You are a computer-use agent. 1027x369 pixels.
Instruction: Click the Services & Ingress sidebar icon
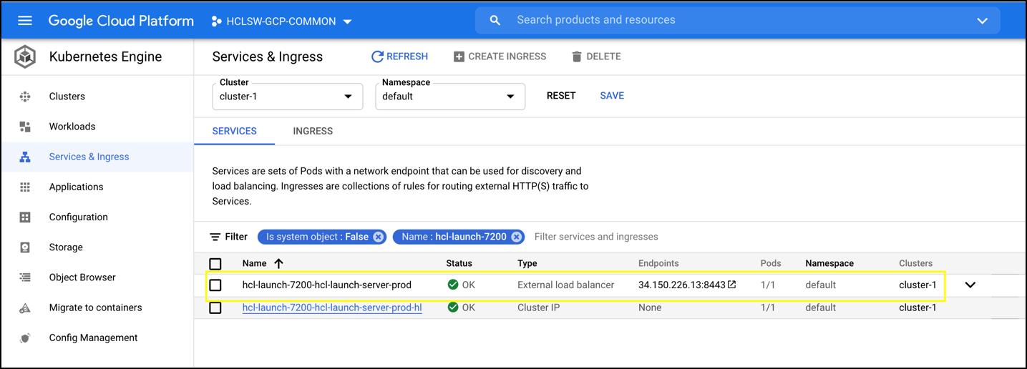[x=25, y=157]
